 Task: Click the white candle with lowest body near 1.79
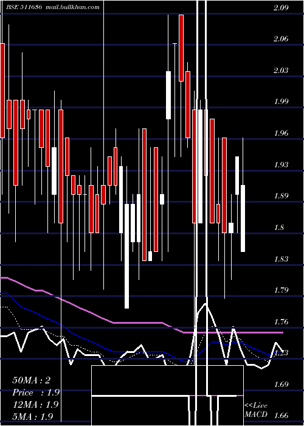click(126, 256)
